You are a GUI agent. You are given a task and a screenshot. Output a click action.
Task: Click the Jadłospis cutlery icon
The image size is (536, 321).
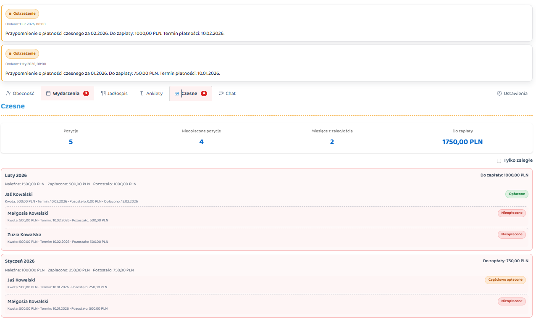(x=103, y=93)
